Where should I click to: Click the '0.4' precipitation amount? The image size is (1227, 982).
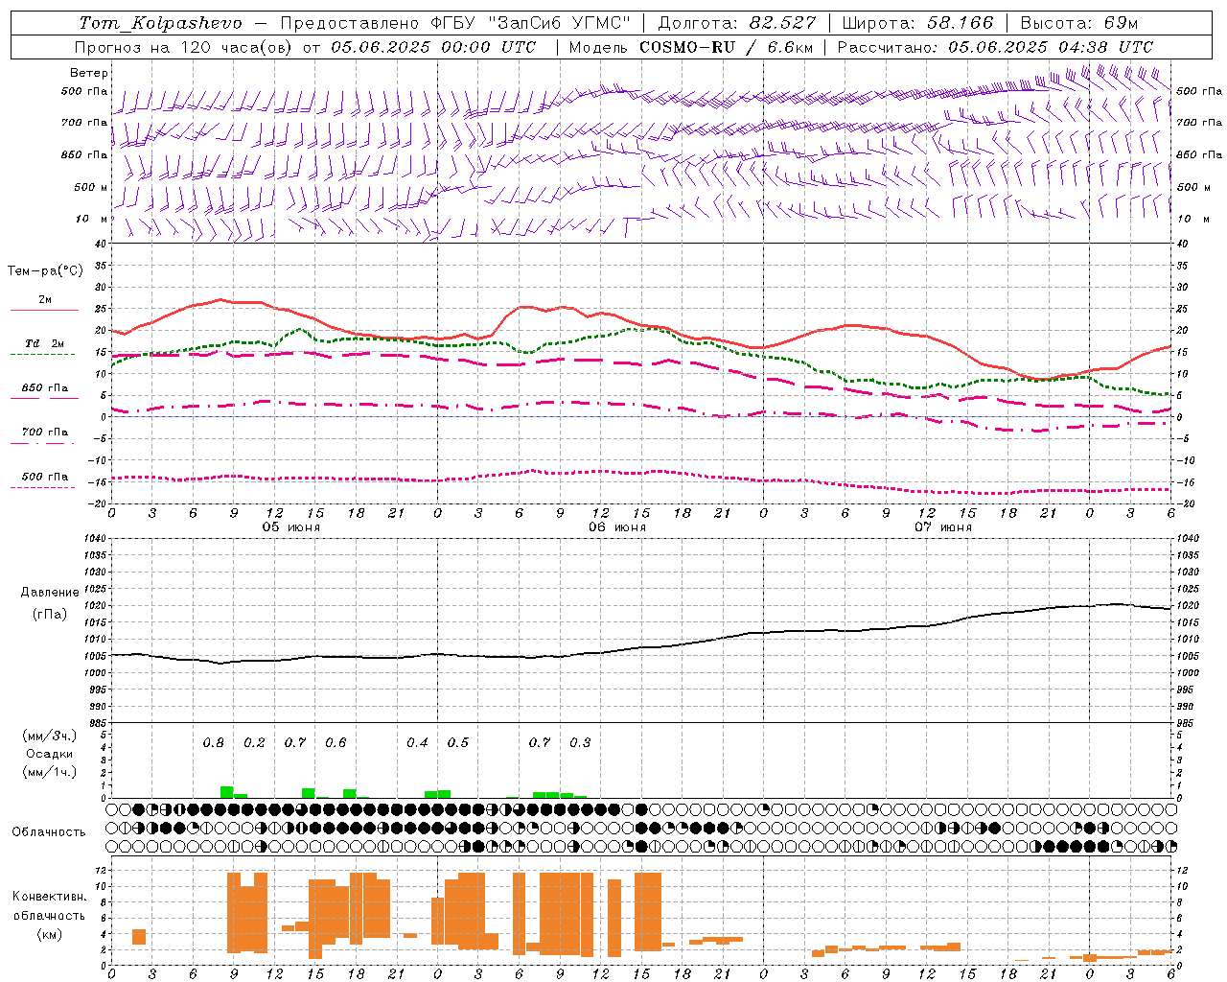click(417, 742)
